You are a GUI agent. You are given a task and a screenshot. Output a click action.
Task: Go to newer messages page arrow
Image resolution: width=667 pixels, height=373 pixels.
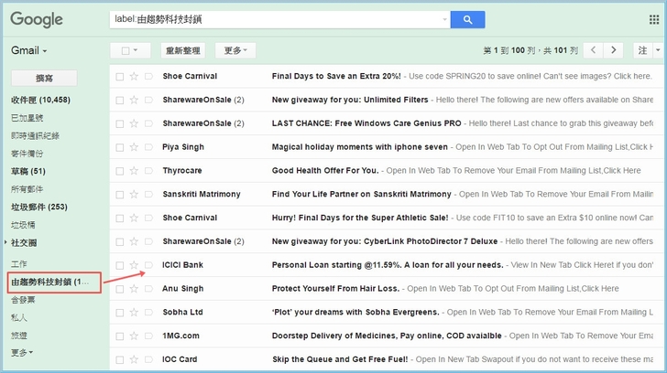click(x=594, y=50)
